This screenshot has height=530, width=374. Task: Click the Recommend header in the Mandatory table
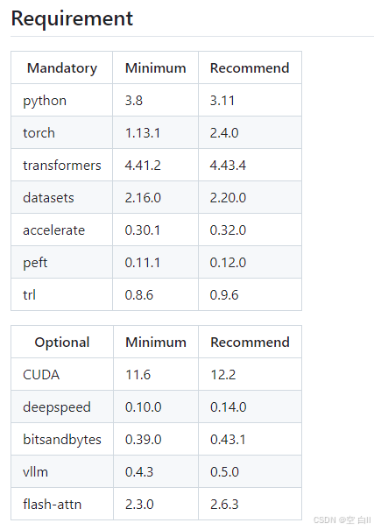(250, 68)
